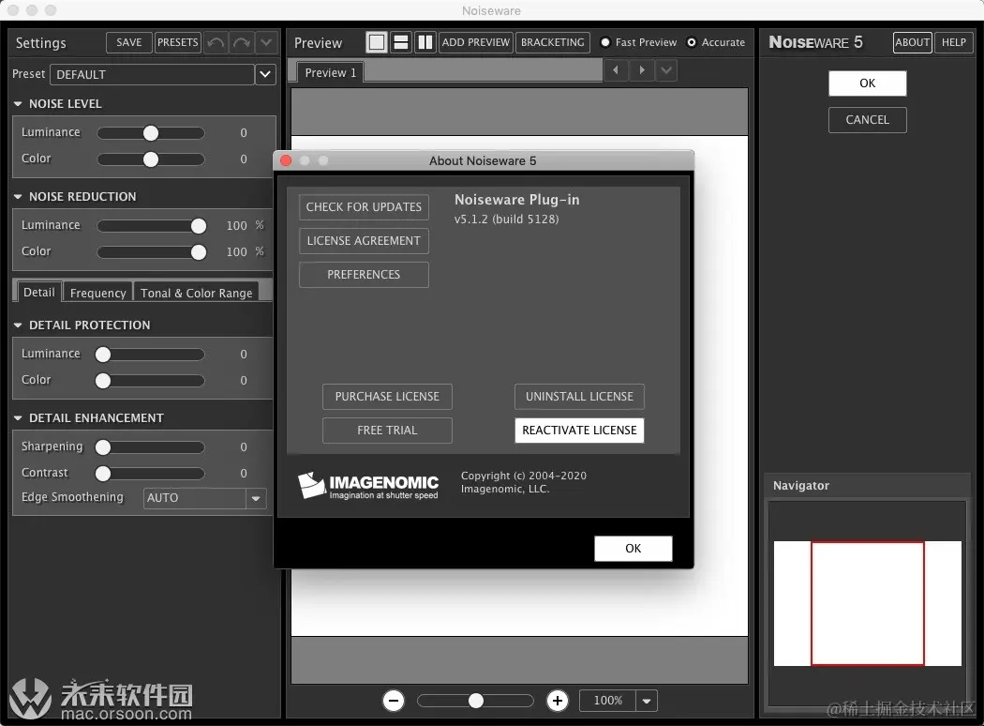984x726 pixels.
Task: Open the Edge Smoothening AUTO dropdown
Action: tap(256, 498)
